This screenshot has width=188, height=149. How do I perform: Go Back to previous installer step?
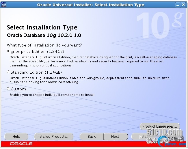(92, 137)
